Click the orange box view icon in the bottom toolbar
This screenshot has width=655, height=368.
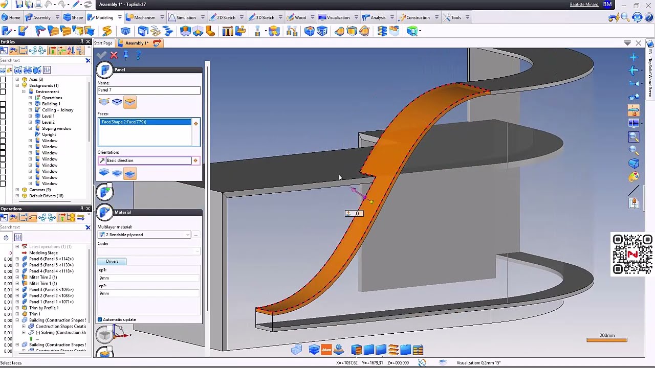click(x=356, y=350)
